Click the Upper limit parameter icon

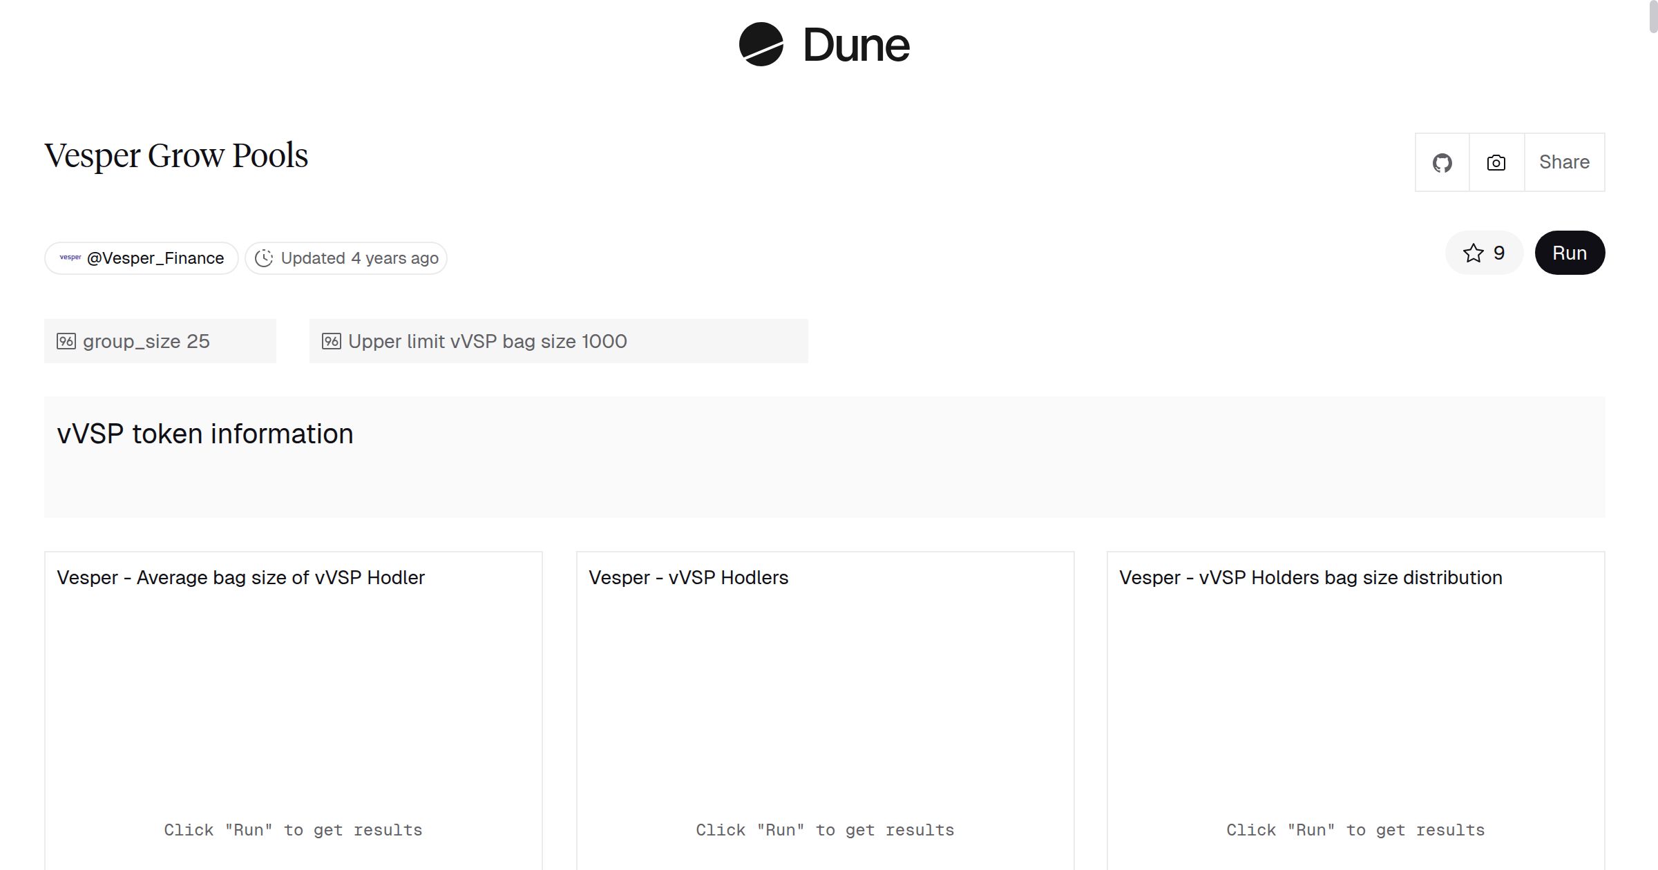point(332,341)
